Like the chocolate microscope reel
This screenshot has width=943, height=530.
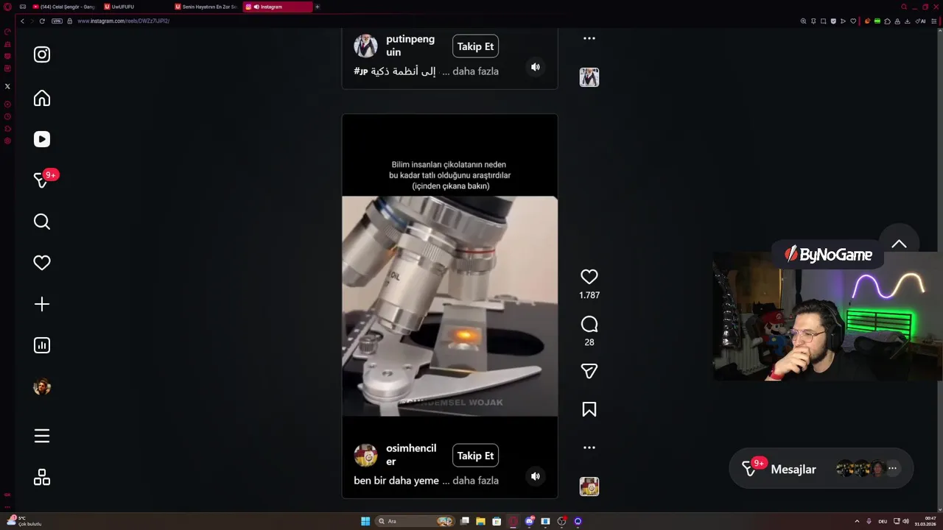pos(589,277)
